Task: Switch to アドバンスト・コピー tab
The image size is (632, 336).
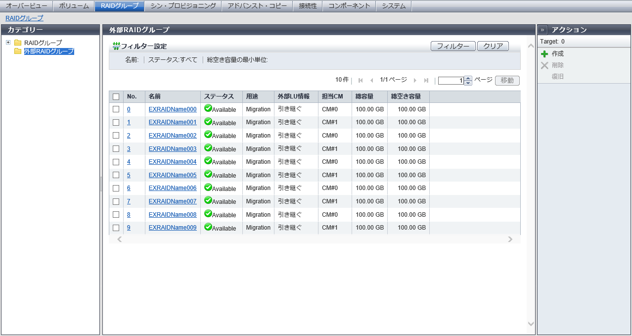Action: tap(257, 6)
